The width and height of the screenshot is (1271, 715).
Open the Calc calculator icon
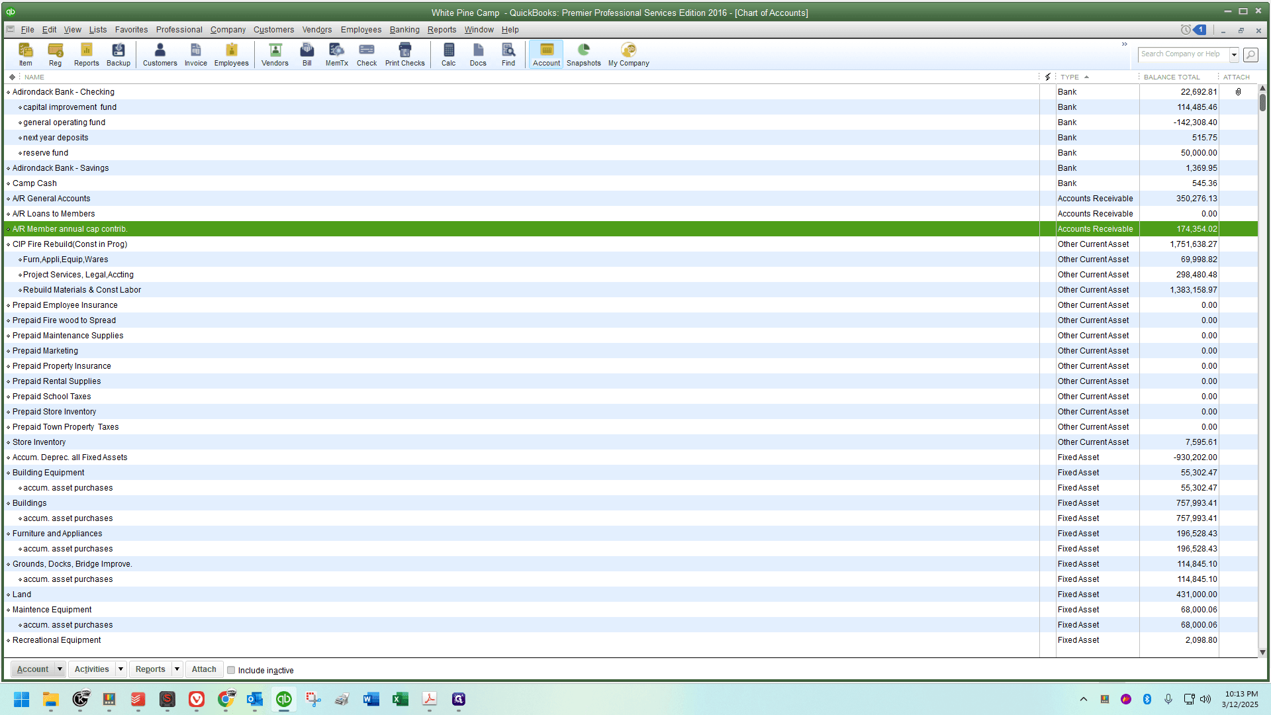[448, 54]
